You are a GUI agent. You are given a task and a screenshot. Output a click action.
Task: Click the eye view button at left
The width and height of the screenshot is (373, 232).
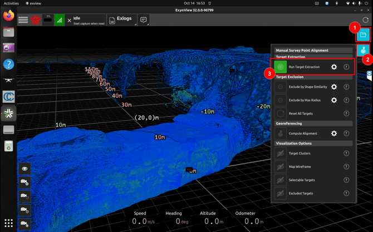point(25,169)
